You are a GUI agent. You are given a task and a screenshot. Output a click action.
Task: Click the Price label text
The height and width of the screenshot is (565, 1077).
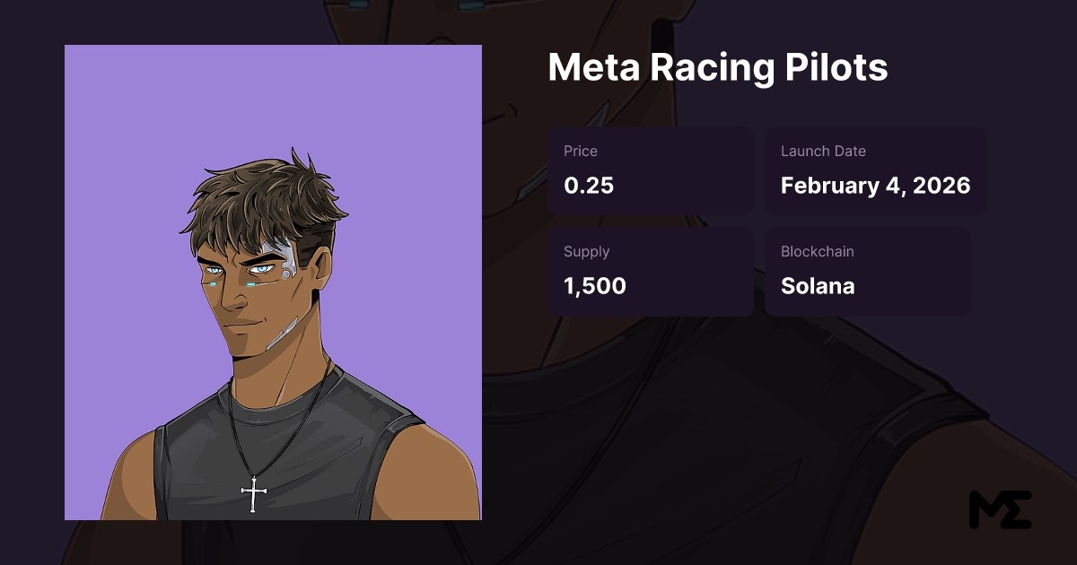pos(581,152)
